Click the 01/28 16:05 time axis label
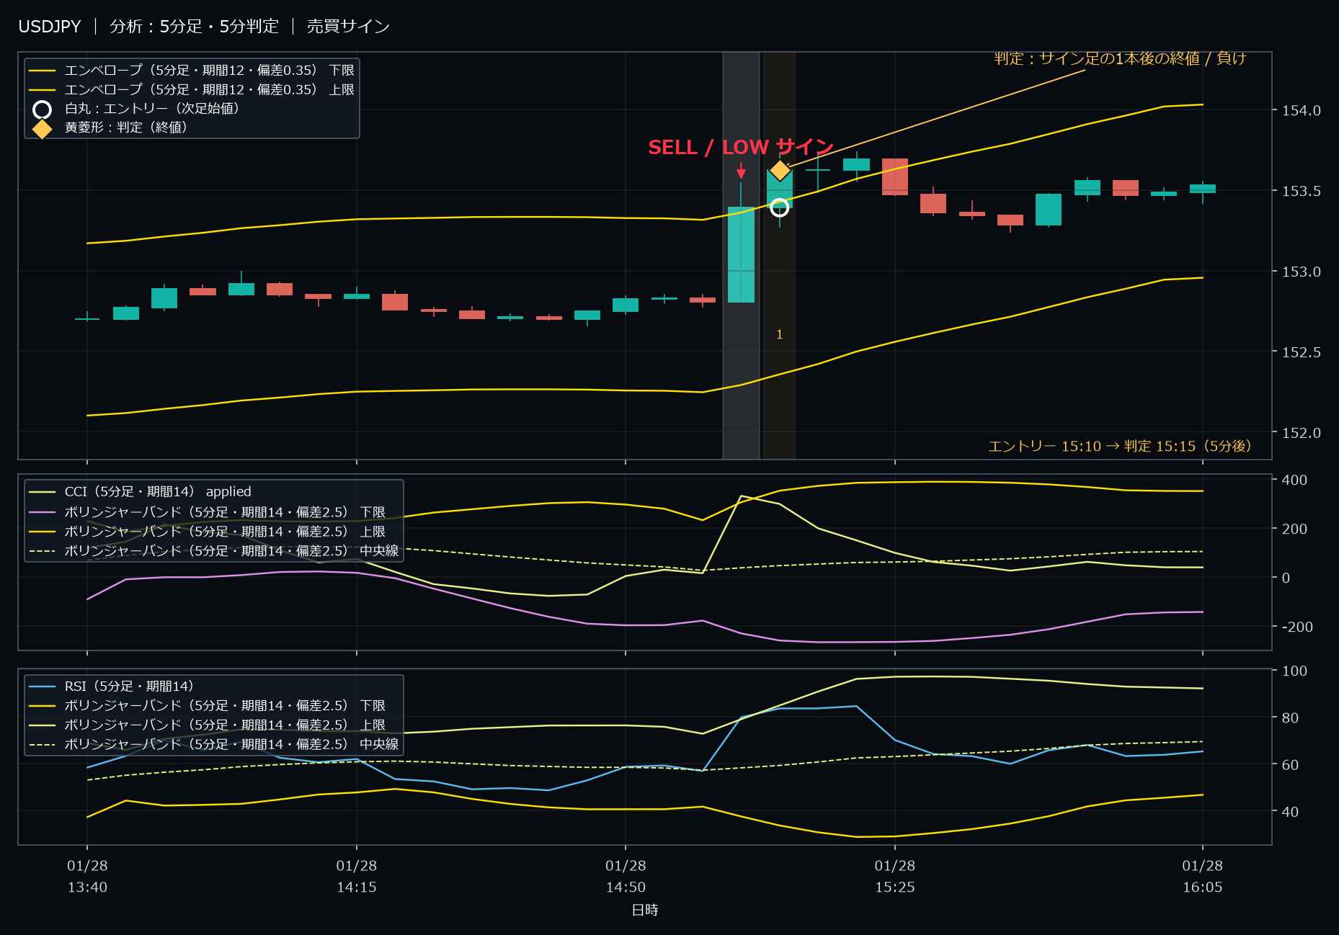Screen dimensions: 1339x935 click(1203, 876)
